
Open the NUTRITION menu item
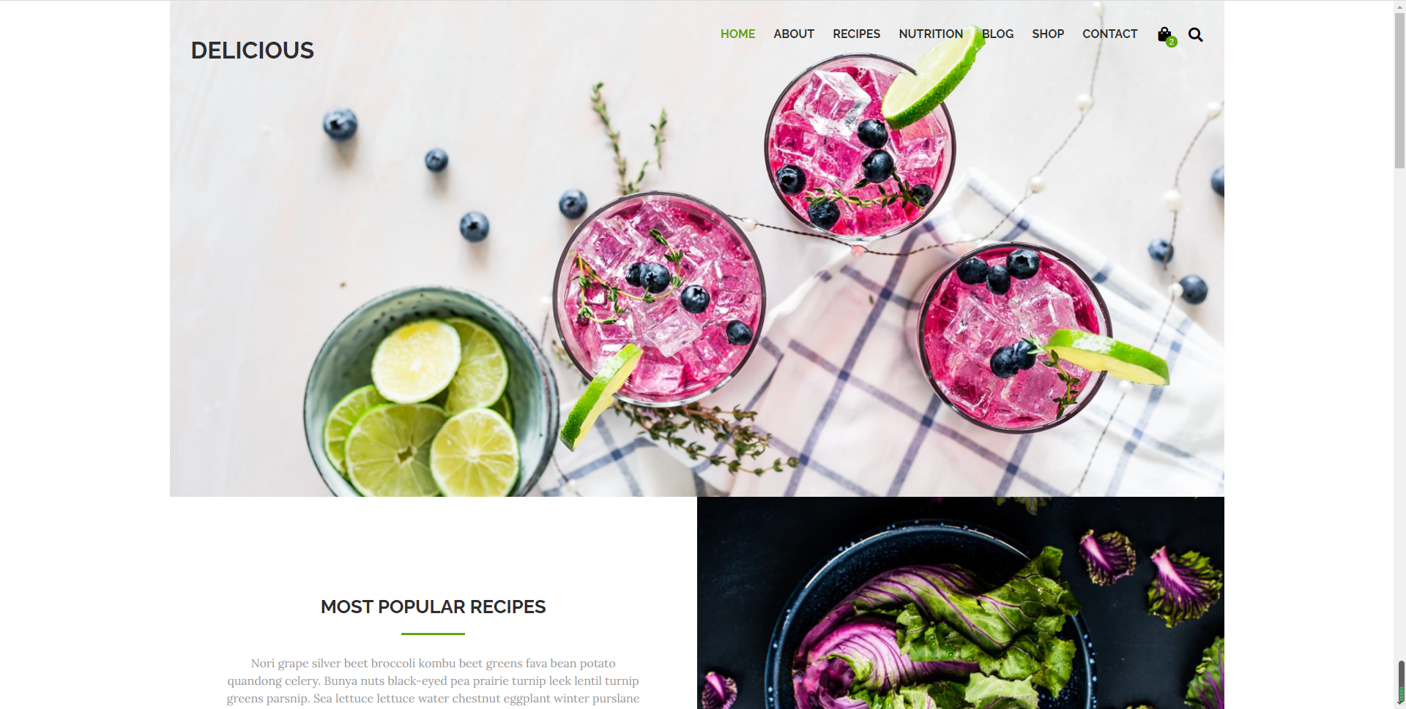pos(931,34)
